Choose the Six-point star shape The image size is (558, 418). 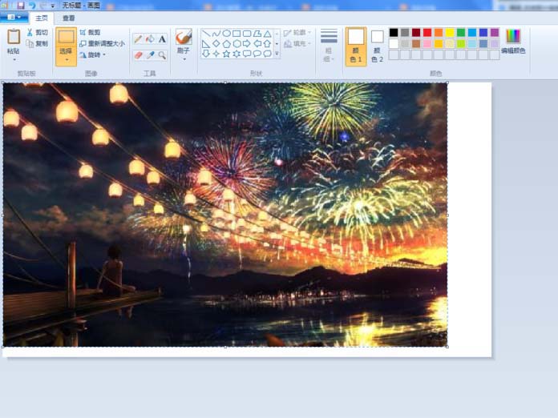(x=237, y=54)
